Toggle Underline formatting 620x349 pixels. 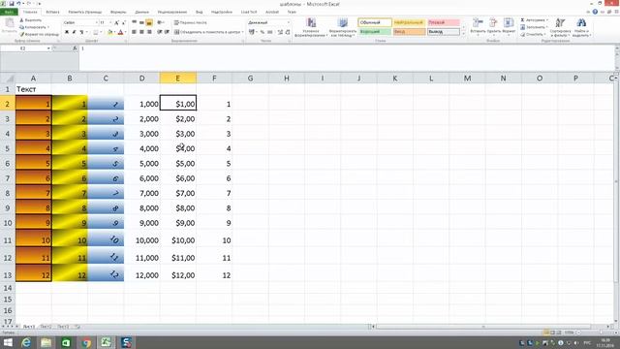81,32
